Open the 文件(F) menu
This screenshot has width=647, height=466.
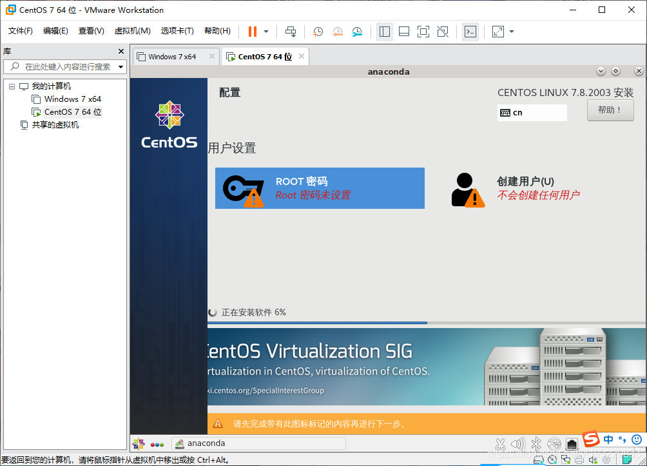(x=20, y=31)
